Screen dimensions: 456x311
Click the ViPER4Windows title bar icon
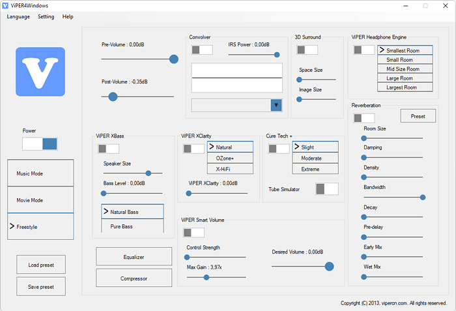(x=5, y=5)
